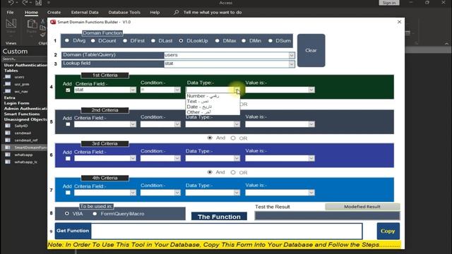Check the 2nd Criteria Add checkbox
Viewport: 452px width, 254px height.
click(68, 124)
